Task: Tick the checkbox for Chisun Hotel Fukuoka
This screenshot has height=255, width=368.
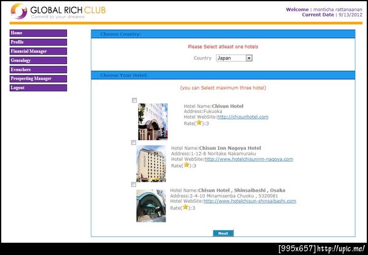Action: (134, 100)
